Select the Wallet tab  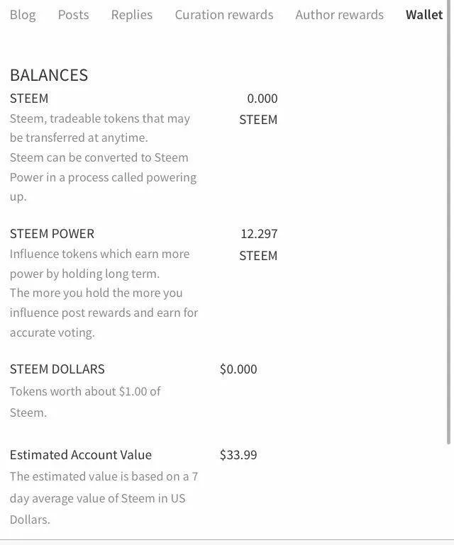[x=424, y=15]
